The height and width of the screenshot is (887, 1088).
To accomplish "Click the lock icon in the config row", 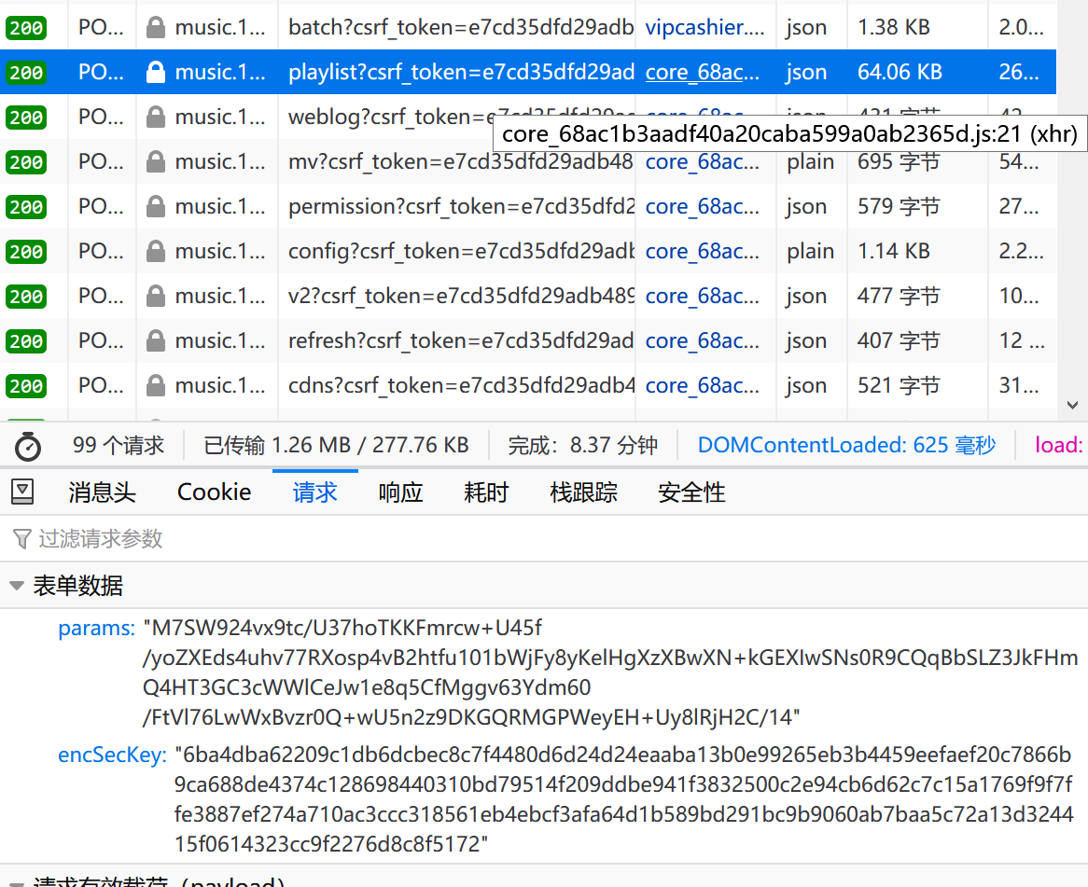I will point(156,252).
